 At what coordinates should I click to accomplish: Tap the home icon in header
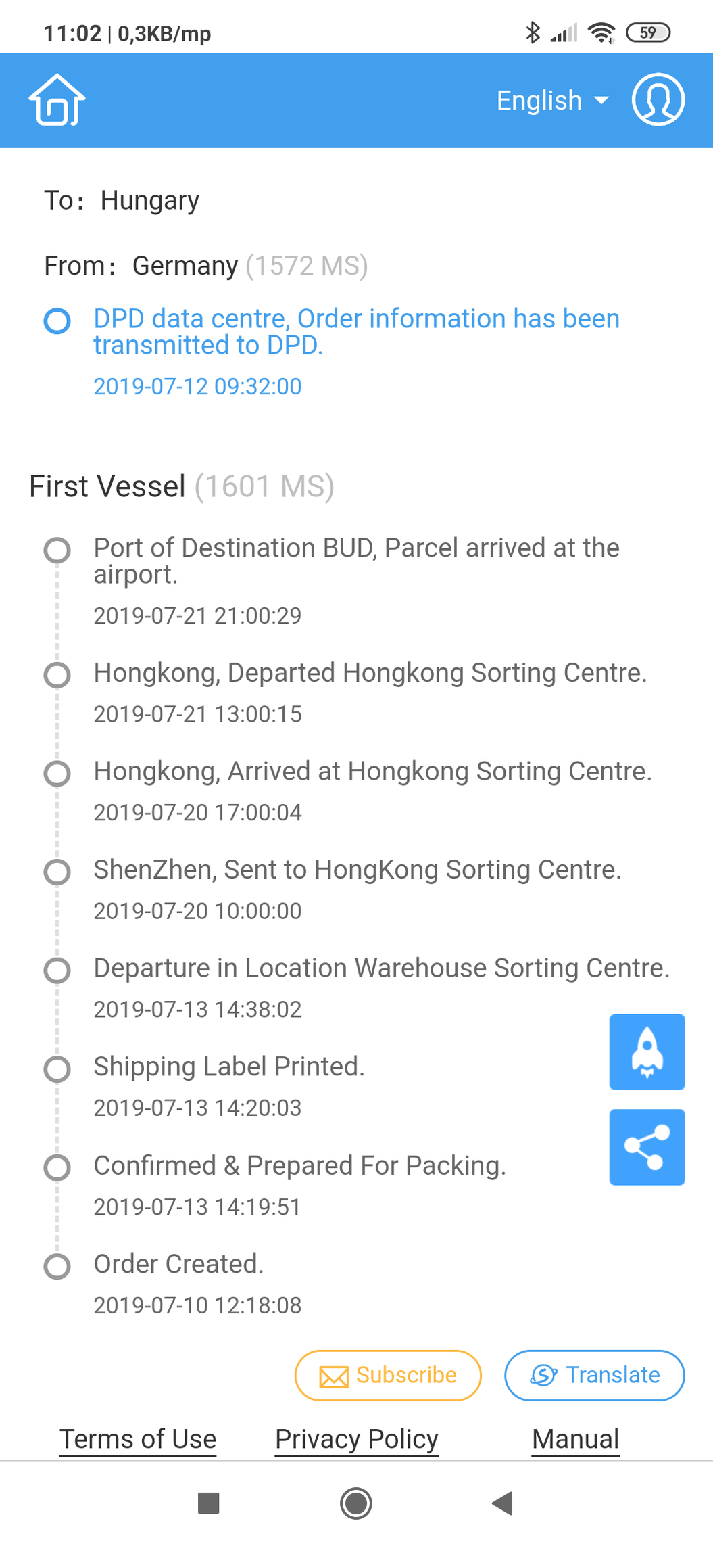click(57, 100)
